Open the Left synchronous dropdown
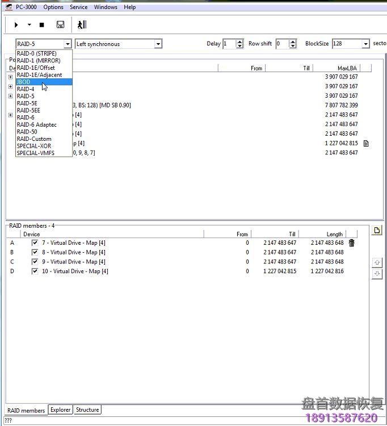Viewport: 387px width, 426px height. point(158,44)
